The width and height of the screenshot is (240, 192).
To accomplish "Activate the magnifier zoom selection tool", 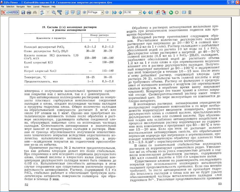I will tap(54, 12).
